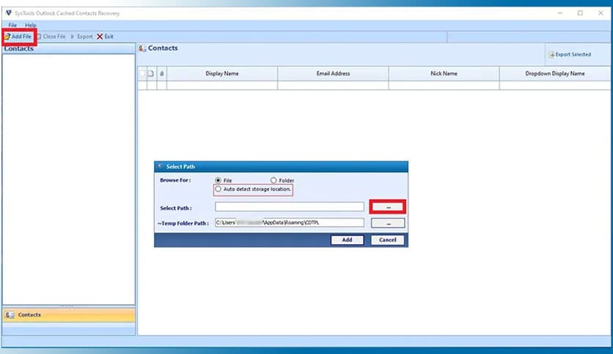Close the application window
Screen dimensions: 613x354
pos(601,13)
